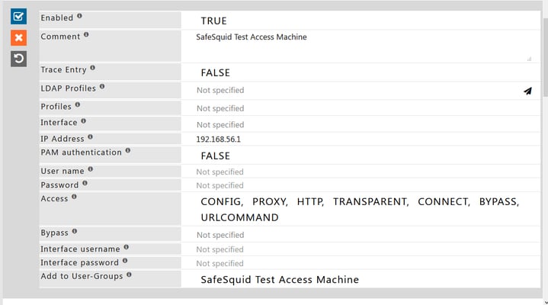Click User name Not specified field
Viewport: 548px width, 305px height.
(x=361, y=172)
